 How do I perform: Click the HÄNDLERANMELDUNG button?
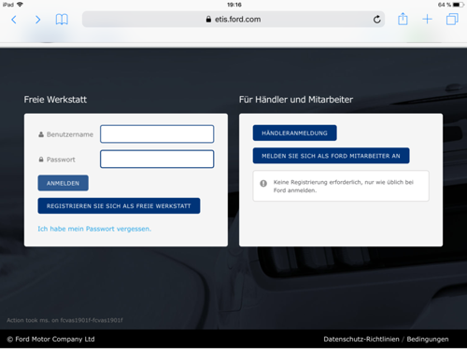[294, 133]
